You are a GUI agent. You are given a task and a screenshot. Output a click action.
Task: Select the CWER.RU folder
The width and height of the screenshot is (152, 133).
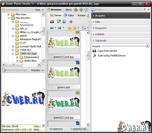25,50
